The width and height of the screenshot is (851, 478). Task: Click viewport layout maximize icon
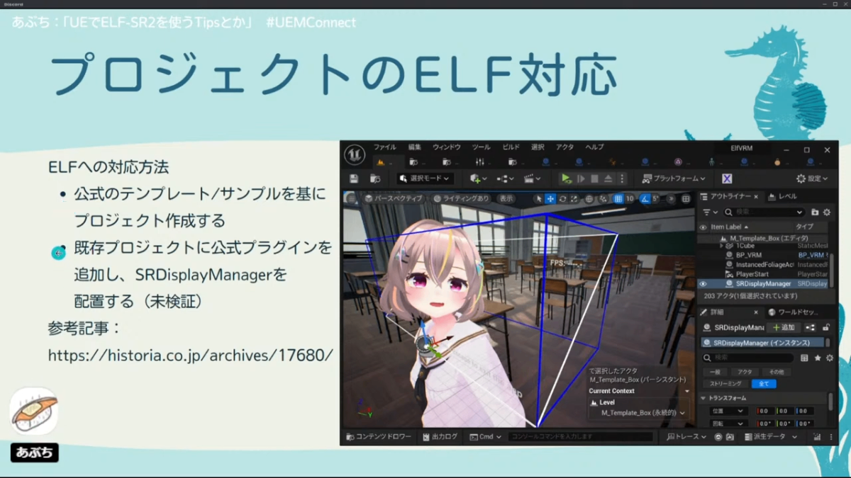(x=686, y=199)
